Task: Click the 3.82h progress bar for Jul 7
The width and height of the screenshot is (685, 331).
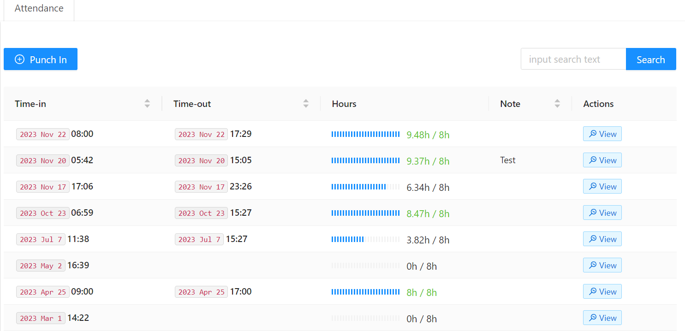Action: (365, 239)
